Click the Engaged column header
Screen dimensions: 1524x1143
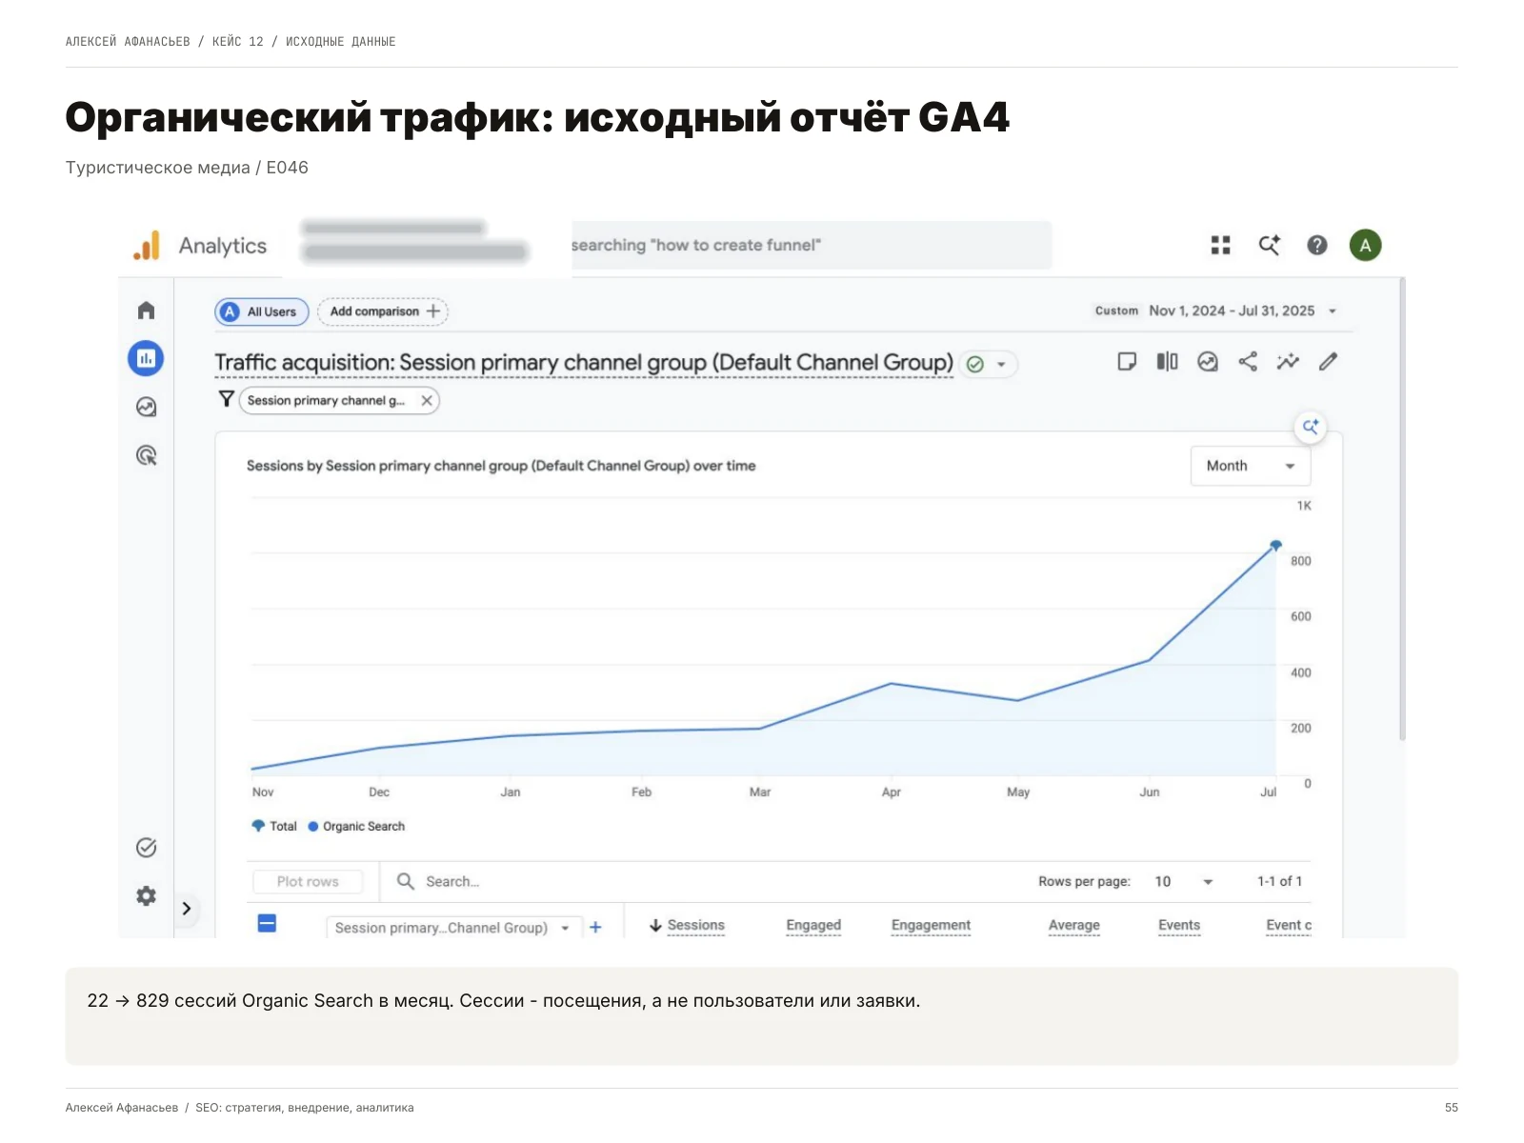(813, 925)
